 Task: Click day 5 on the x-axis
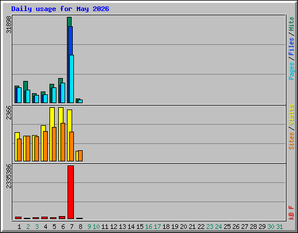tap(54, 227)
